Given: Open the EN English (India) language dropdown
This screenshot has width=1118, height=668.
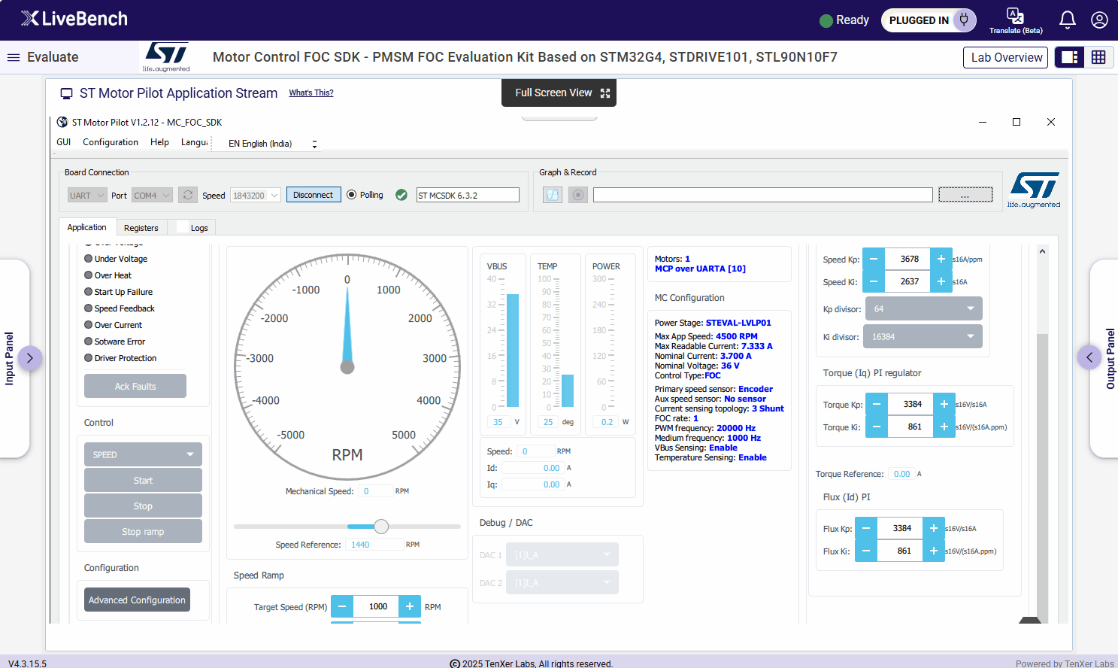Looking at the screenshot, I should pos(273,144).
